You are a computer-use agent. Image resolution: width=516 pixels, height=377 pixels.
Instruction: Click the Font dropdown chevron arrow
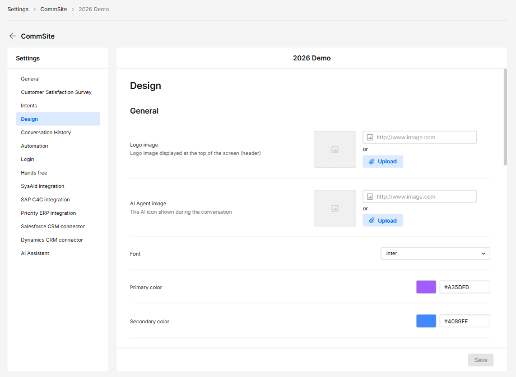pyautogui.click(x=484, y=253)
